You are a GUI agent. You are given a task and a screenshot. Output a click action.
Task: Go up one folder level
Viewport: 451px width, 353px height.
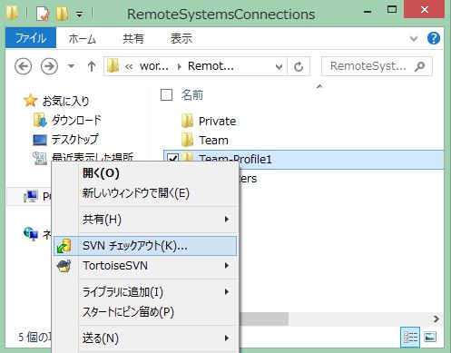pos(92,66)
